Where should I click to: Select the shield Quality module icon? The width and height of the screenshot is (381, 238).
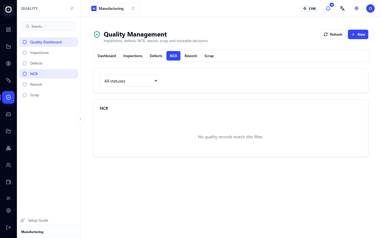coord(8,97)
